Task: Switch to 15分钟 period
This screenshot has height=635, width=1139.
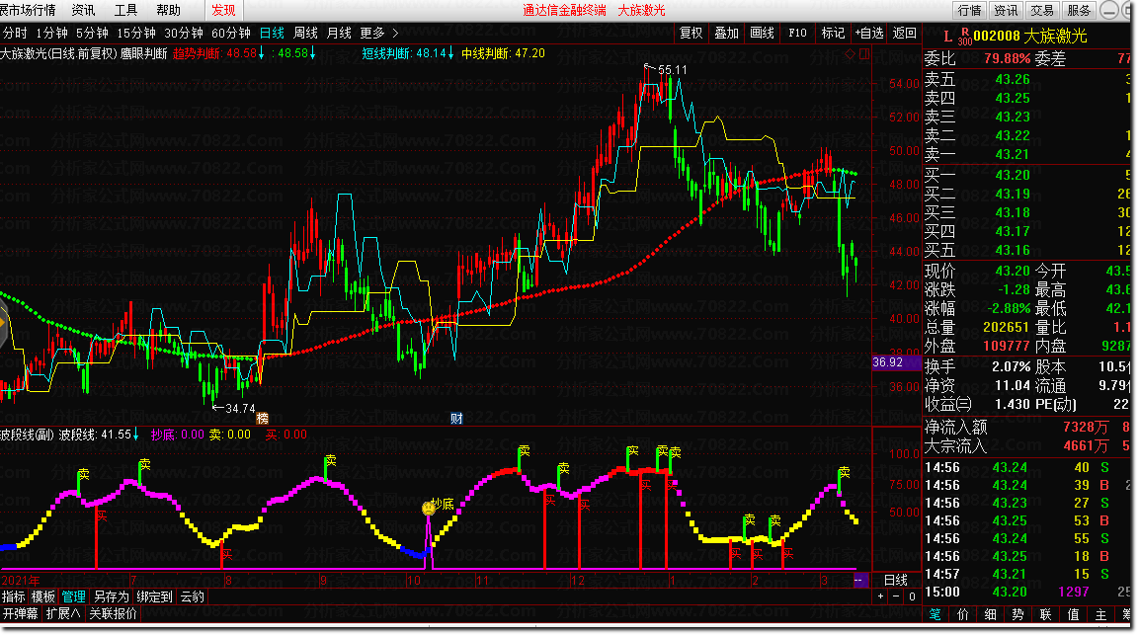Action: [136, 34]
